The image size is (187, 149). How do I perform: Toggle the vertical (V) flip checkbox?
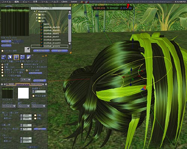point(35,118)
